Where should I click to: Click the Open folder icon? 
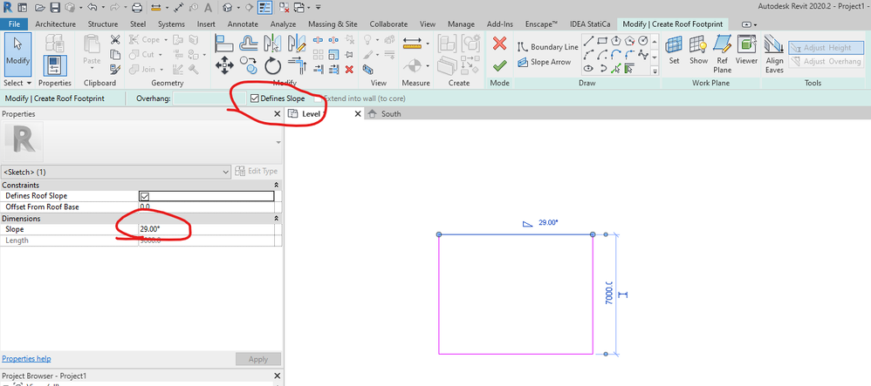coord(40,8)
